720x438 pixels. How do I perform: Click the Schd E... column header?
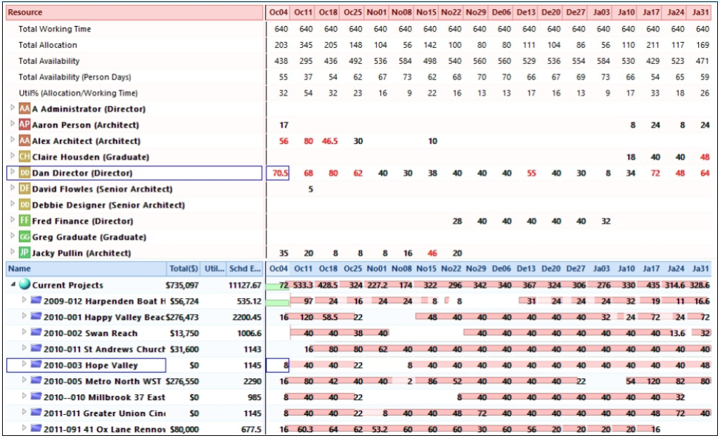[x=245, y=269]
